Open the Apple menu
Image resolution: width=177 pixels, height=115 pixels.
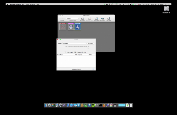pos(8,4)
